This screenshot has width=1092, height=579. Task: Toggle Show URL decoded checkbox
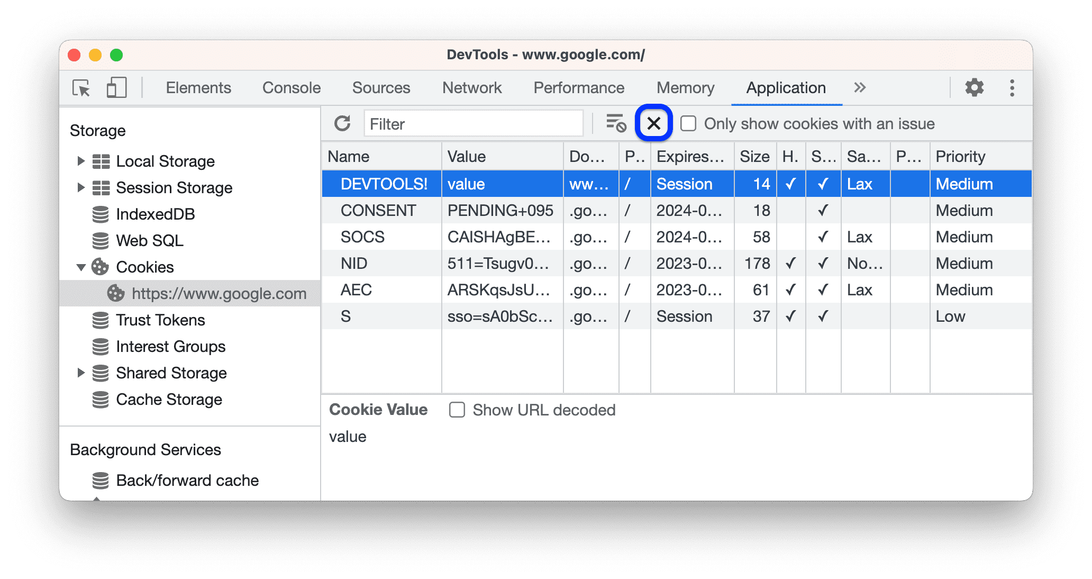[456, 410]
